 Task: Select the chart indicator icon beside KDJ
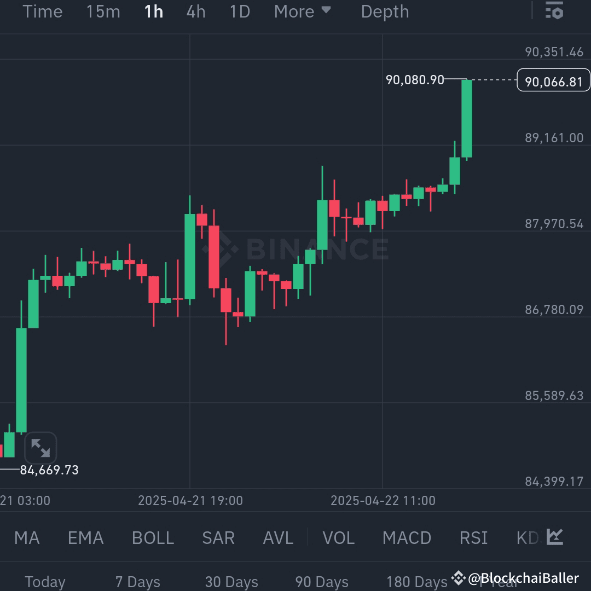[554, 538]
